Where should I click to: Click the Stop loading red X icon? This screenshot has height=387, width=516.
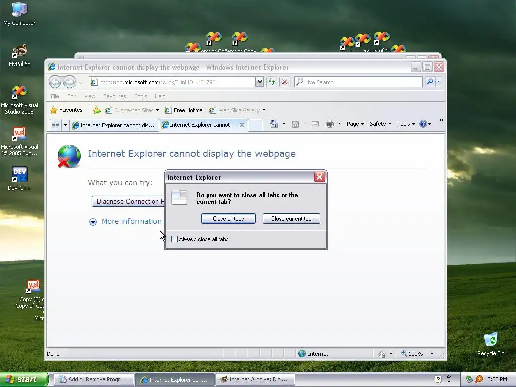(x=285, y=82)
